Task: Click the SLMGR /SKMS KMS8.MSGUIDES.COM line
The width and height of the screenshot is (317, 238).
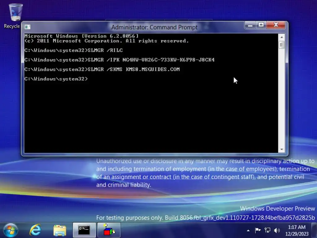Action: pos(102,69)
